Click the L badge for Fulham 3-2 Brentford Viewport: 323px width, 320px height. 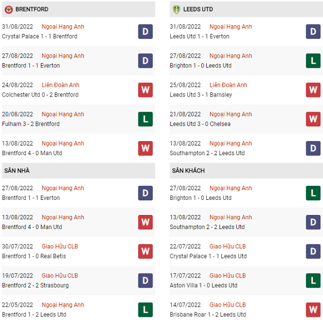[145, 119]
